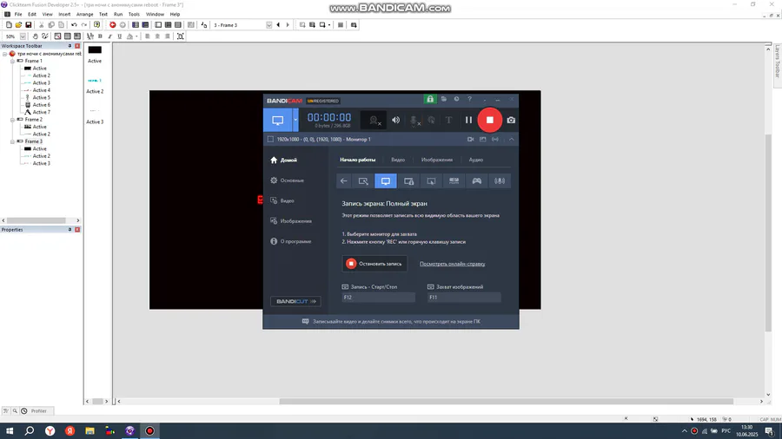
Task: Collapse Frame 3 in the workspace tree
Action: pyautogui.click(x=12, y=141)
